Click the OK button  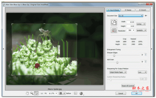click(136, 93)
